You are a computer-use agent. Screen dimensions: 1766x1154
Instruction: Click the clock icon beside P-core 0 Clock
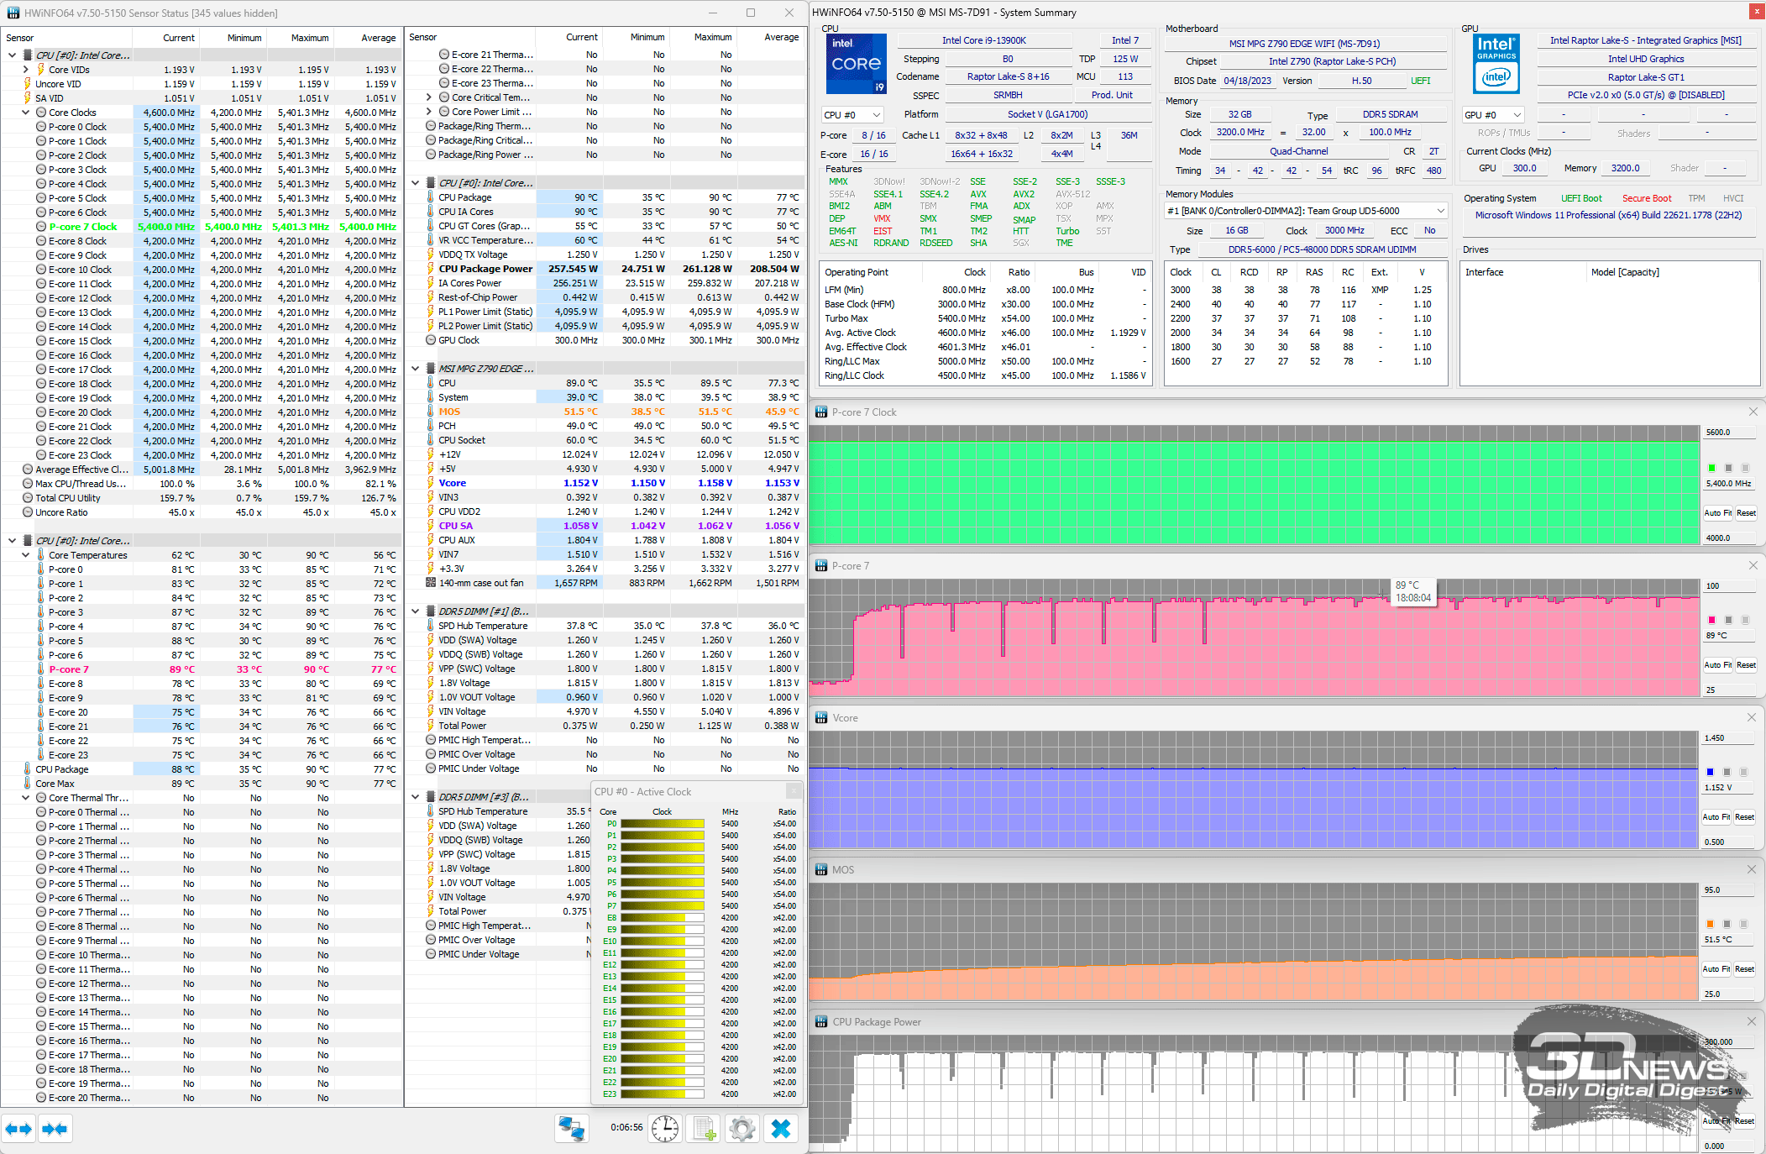point(40,127)
